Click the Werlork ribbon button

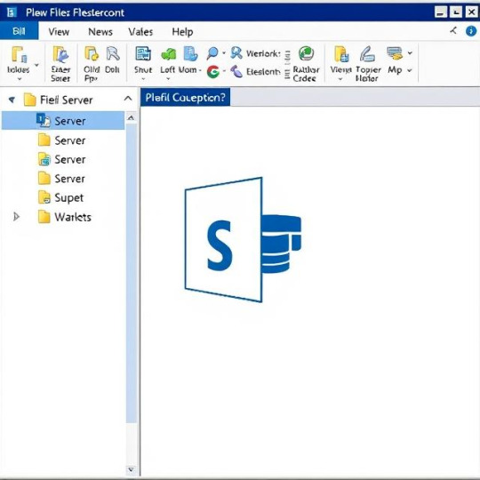255,53
